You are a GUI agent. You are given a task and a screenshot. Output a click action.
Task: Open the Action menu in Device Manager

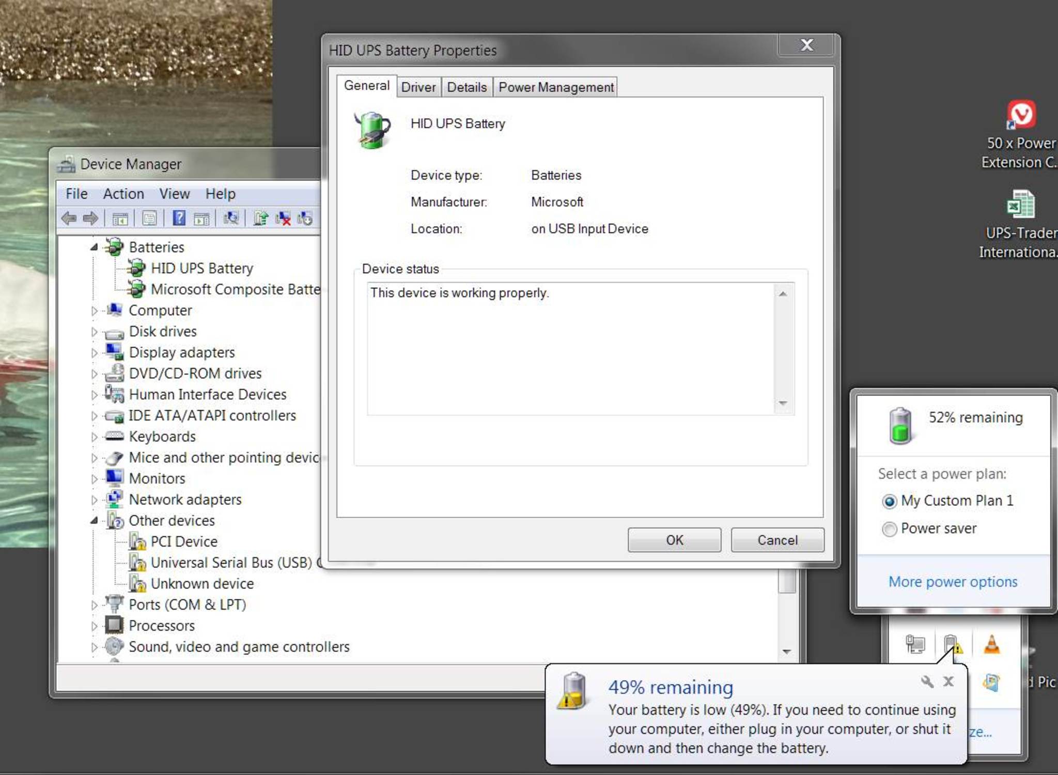click(x=123, y=194)
